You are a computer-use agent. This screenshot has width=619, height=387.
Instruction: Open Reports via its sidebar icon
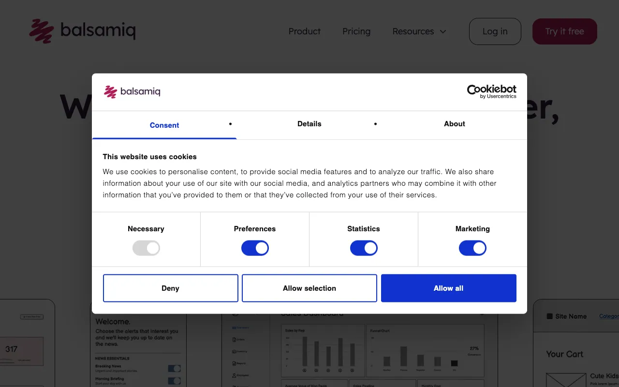(x=234, y=363)
